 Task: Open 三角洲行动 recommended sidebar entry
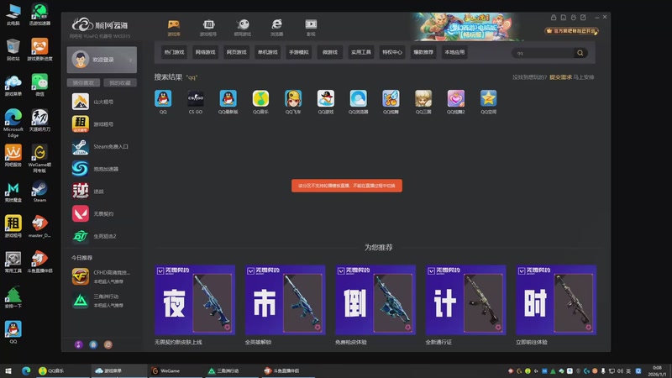click(102, 301)
